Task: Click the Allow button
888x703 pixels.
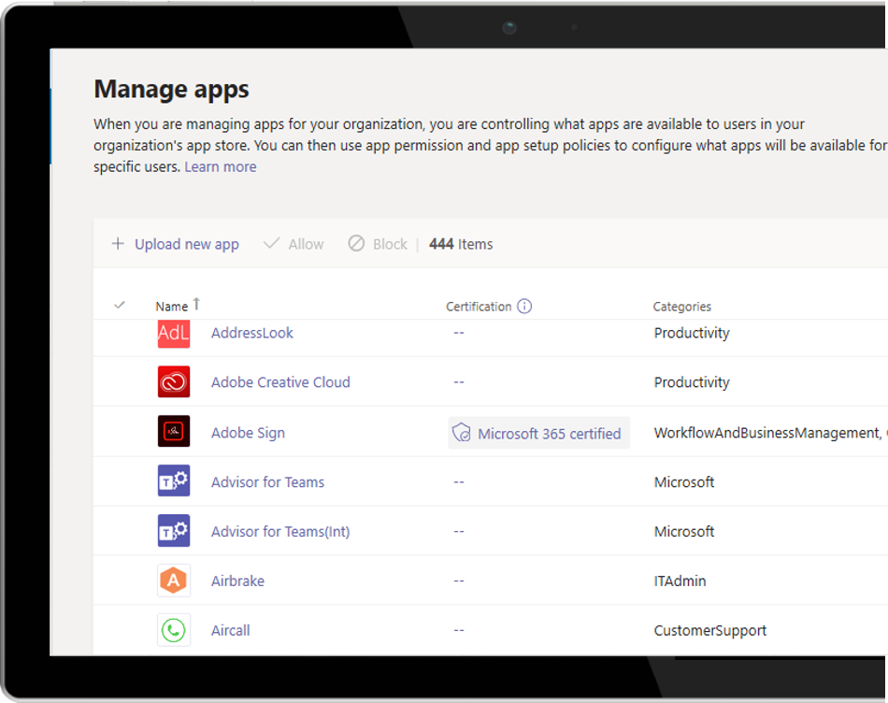Action: pyautogui.click(x=294, y=244)
